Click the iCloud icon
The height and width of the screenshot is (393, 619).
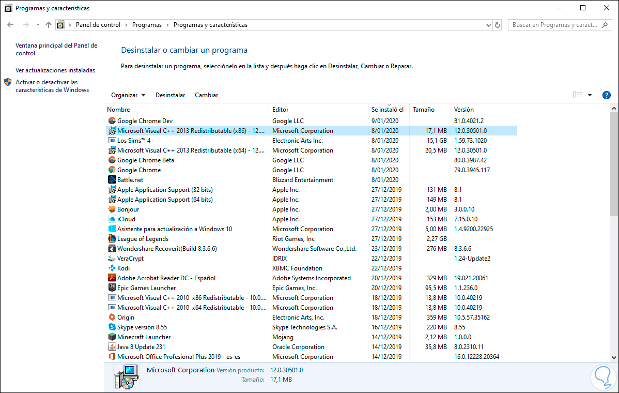112,219
